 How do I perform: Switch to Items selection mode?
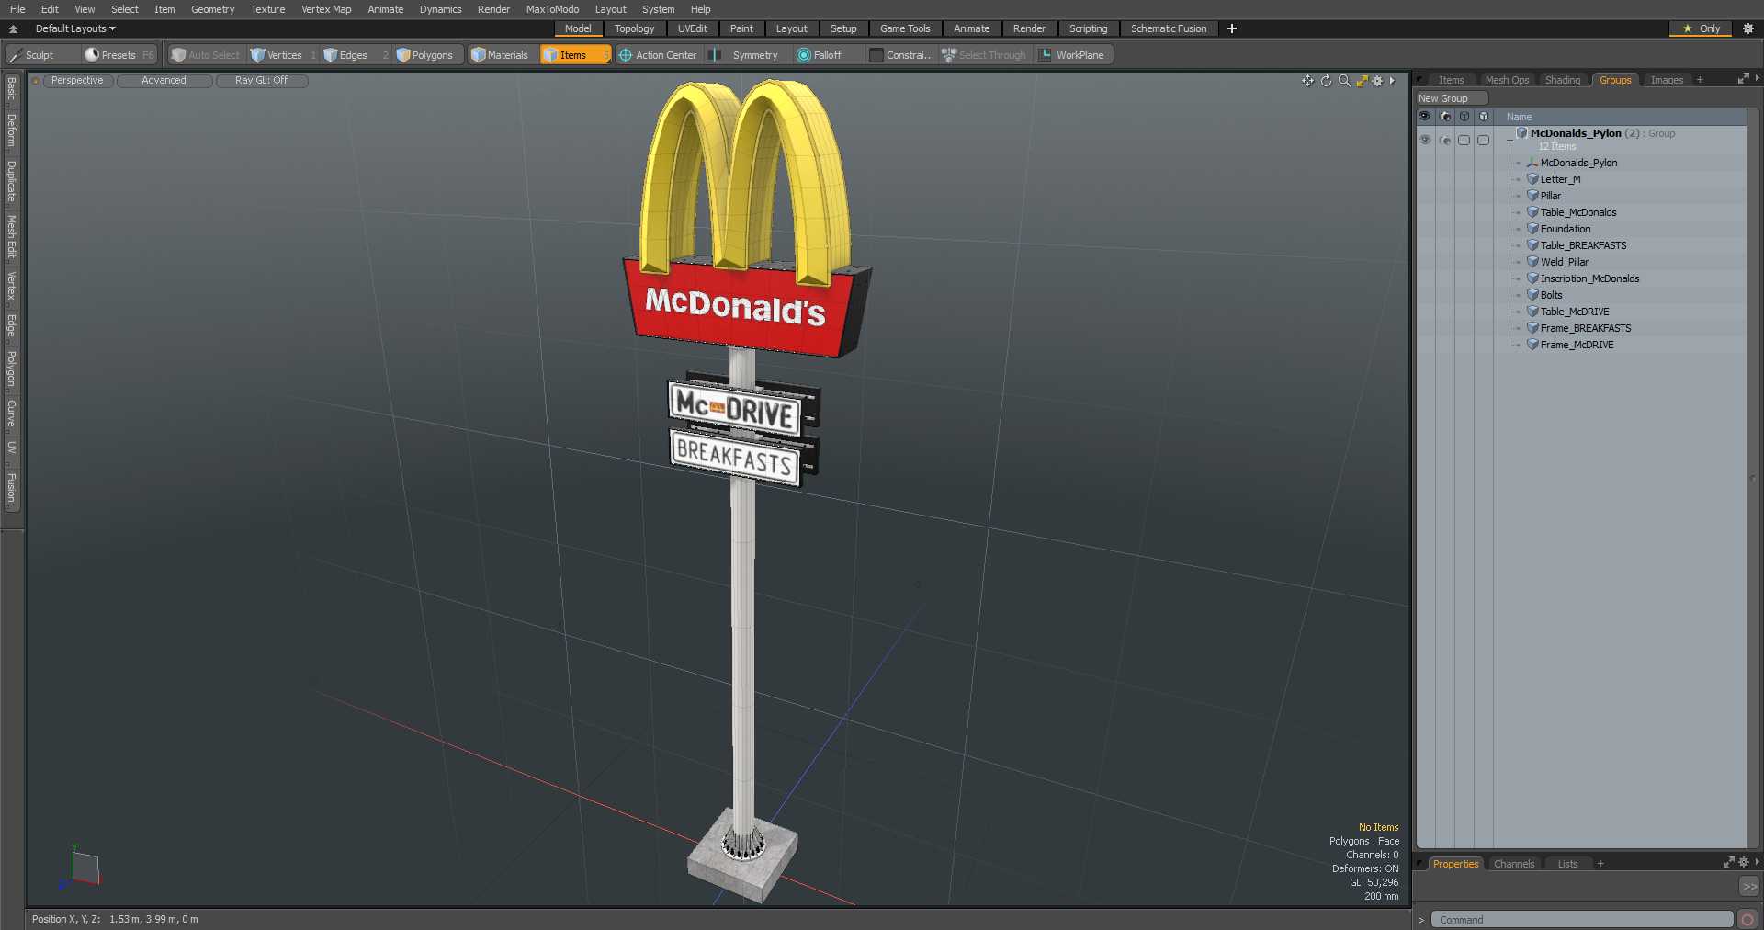point(574,55)
